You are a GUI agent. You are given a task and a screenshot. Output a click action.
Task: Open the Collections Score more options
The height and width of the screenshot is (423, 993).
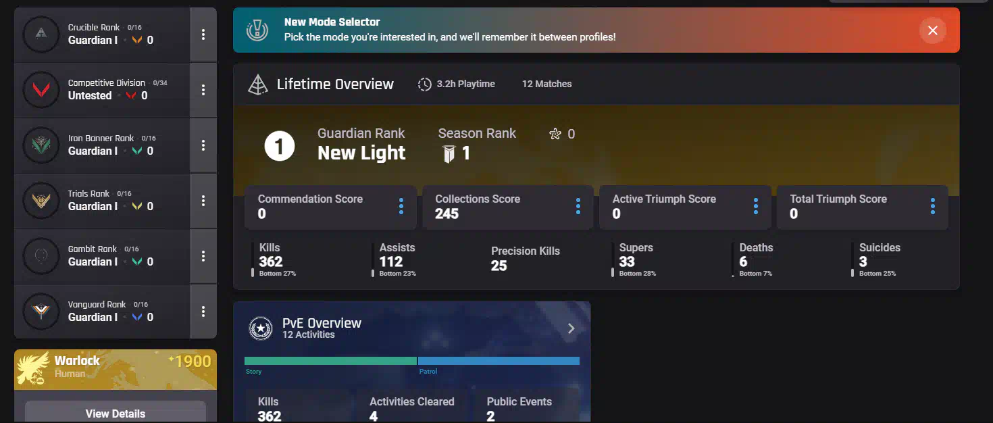click(x=578, y=206)
